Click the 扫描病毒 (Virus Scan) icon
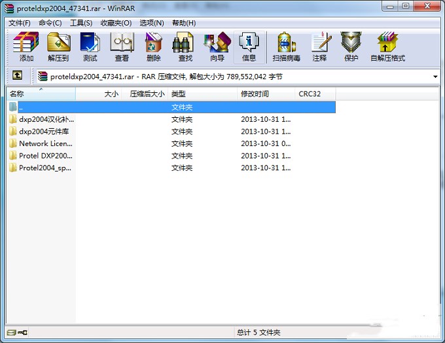 pyautogui.click(x=286, y=43)
